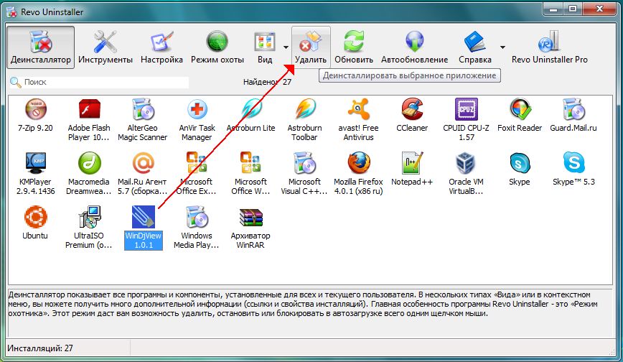Image resolution: width=623 pixels, height=362 pixels.
Task: Click the Вид view button
Action: (264, 47)
